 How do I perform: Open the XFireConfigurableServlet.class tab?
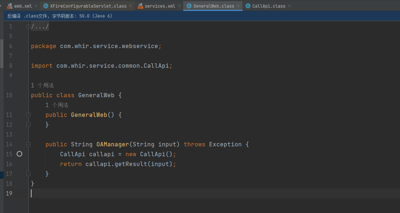(88, 6)
